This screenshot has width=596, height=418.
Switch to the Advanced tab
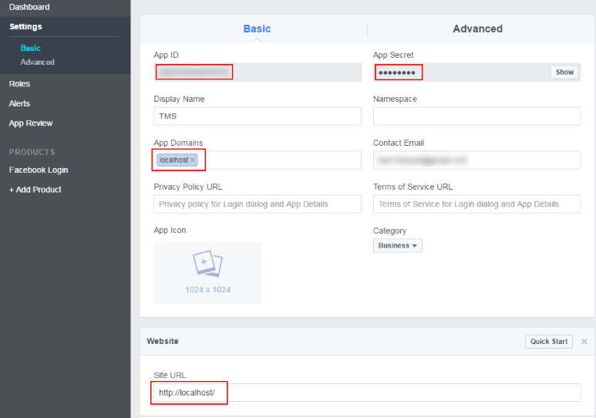point(477,29)
